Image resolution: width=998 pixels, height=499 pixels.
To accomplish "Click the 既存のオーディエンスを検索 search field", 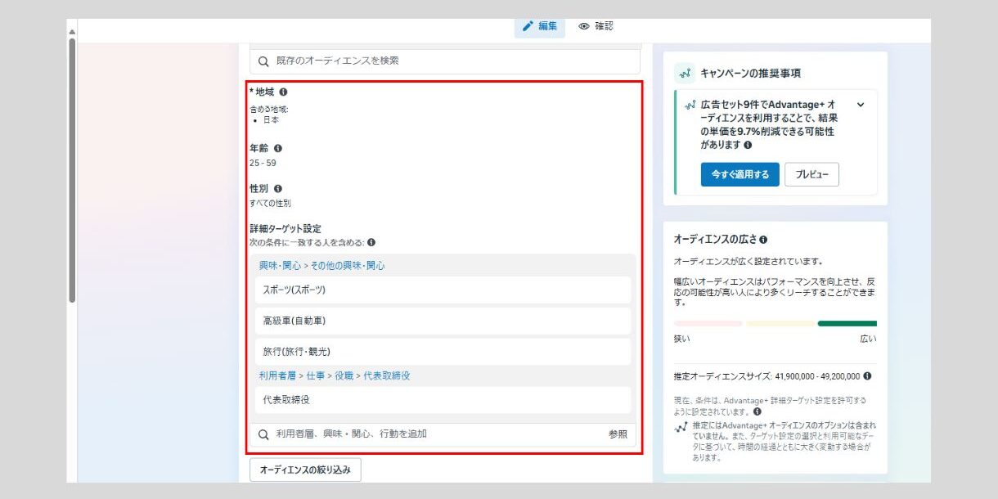I will point(444,61).
